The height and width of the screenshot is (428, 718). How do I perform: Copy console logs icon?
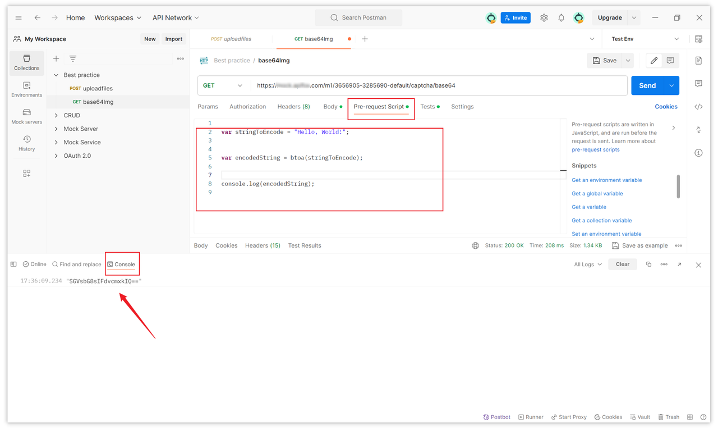648,264
